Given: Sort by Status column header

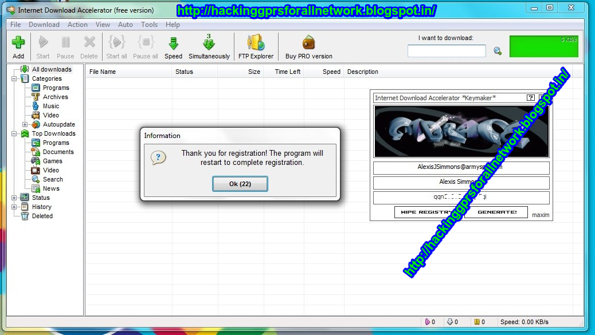Looking at the screenshot, I should click(x=195, y=72).
